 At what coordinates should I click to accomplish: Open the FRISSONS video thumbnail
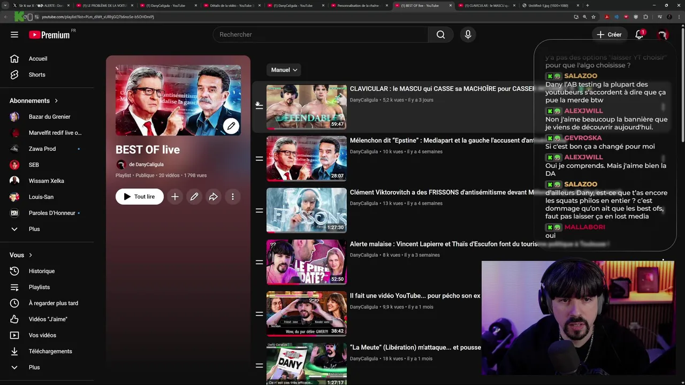[307, 210]
